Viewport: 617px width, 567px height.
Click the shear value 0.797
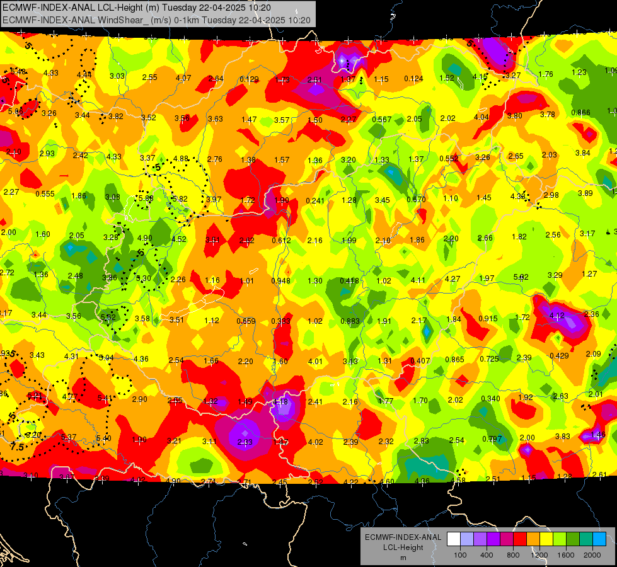pos(492,438)
